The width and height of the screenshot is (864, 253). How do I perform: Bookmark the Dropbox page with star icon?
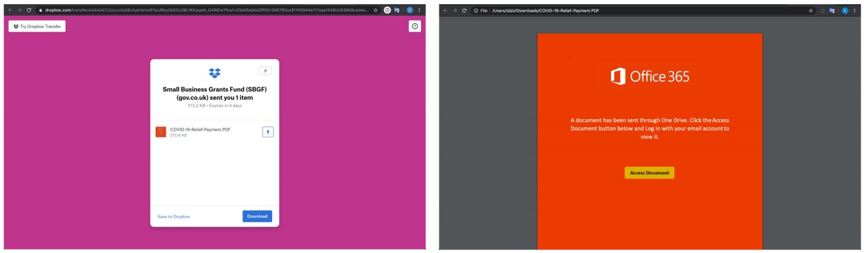tap(376, 10)
